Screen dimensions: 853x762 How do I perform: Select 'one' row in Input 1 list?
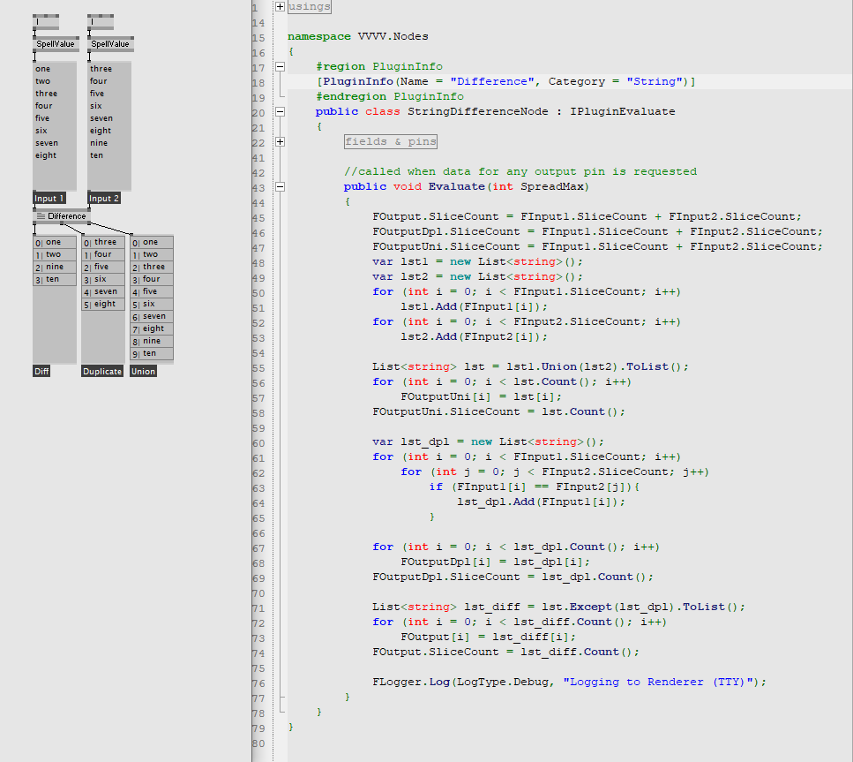(55, 69)
